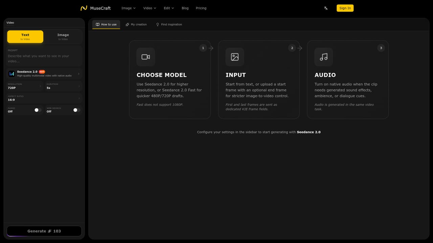
Task: Open the Pricing page
Action: point(201,8)
